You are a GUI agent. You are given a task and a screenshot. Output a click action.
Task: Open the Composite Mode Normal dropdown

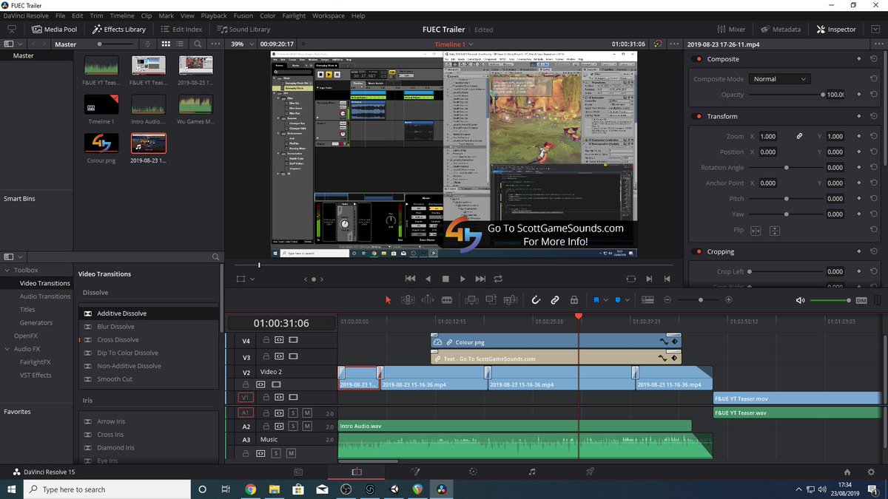pos(781,78)
